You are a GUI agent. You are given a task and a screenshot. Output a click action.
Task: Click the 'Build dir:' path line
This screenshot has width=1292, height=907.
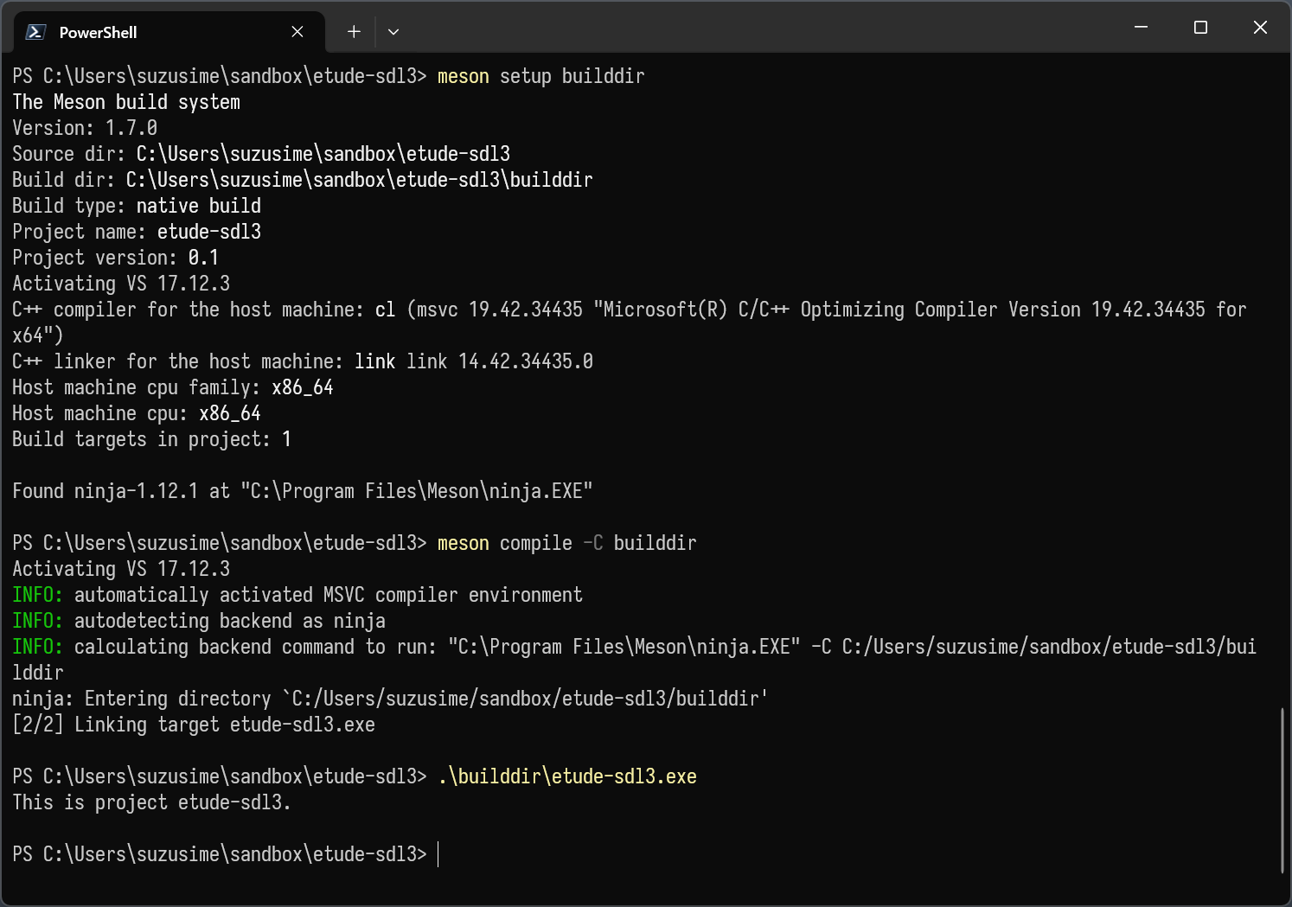[303, 180]
